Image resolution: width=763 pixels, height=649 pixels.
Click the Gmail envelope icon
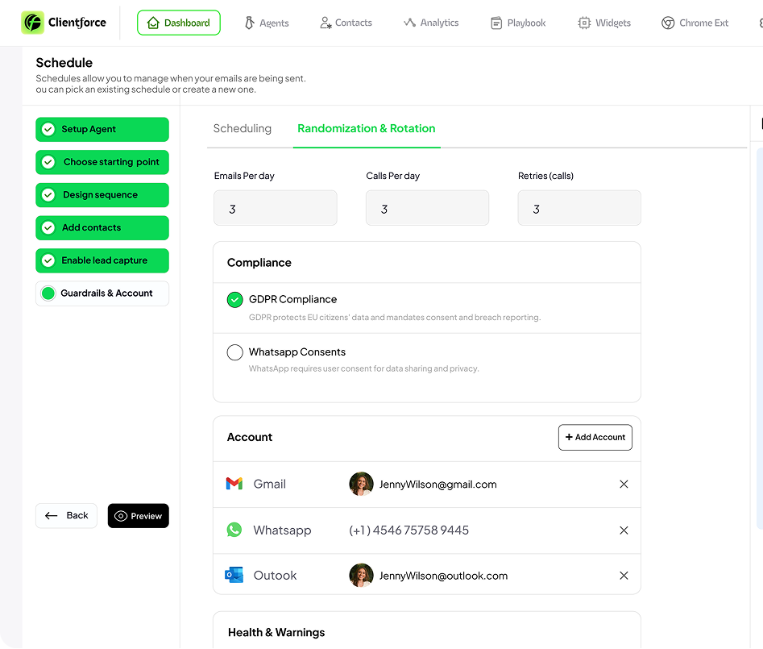[x=234, y=484]
